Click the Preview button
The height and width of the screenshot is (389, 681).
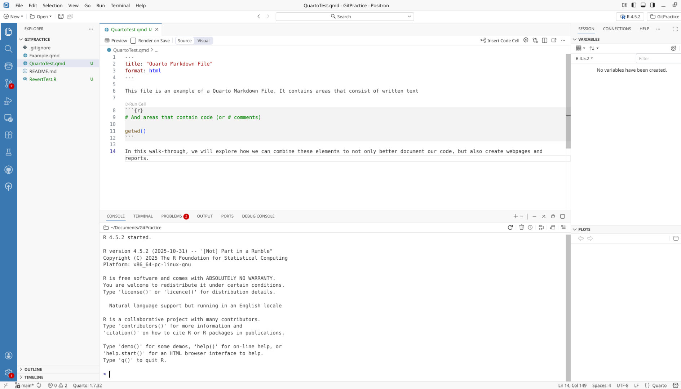(116, 41)
